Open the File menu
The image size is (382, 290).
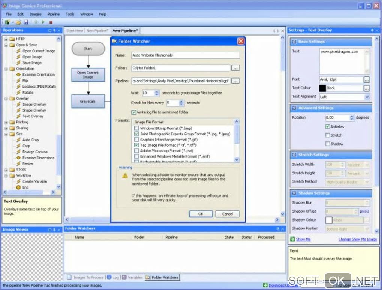point(9,14)
